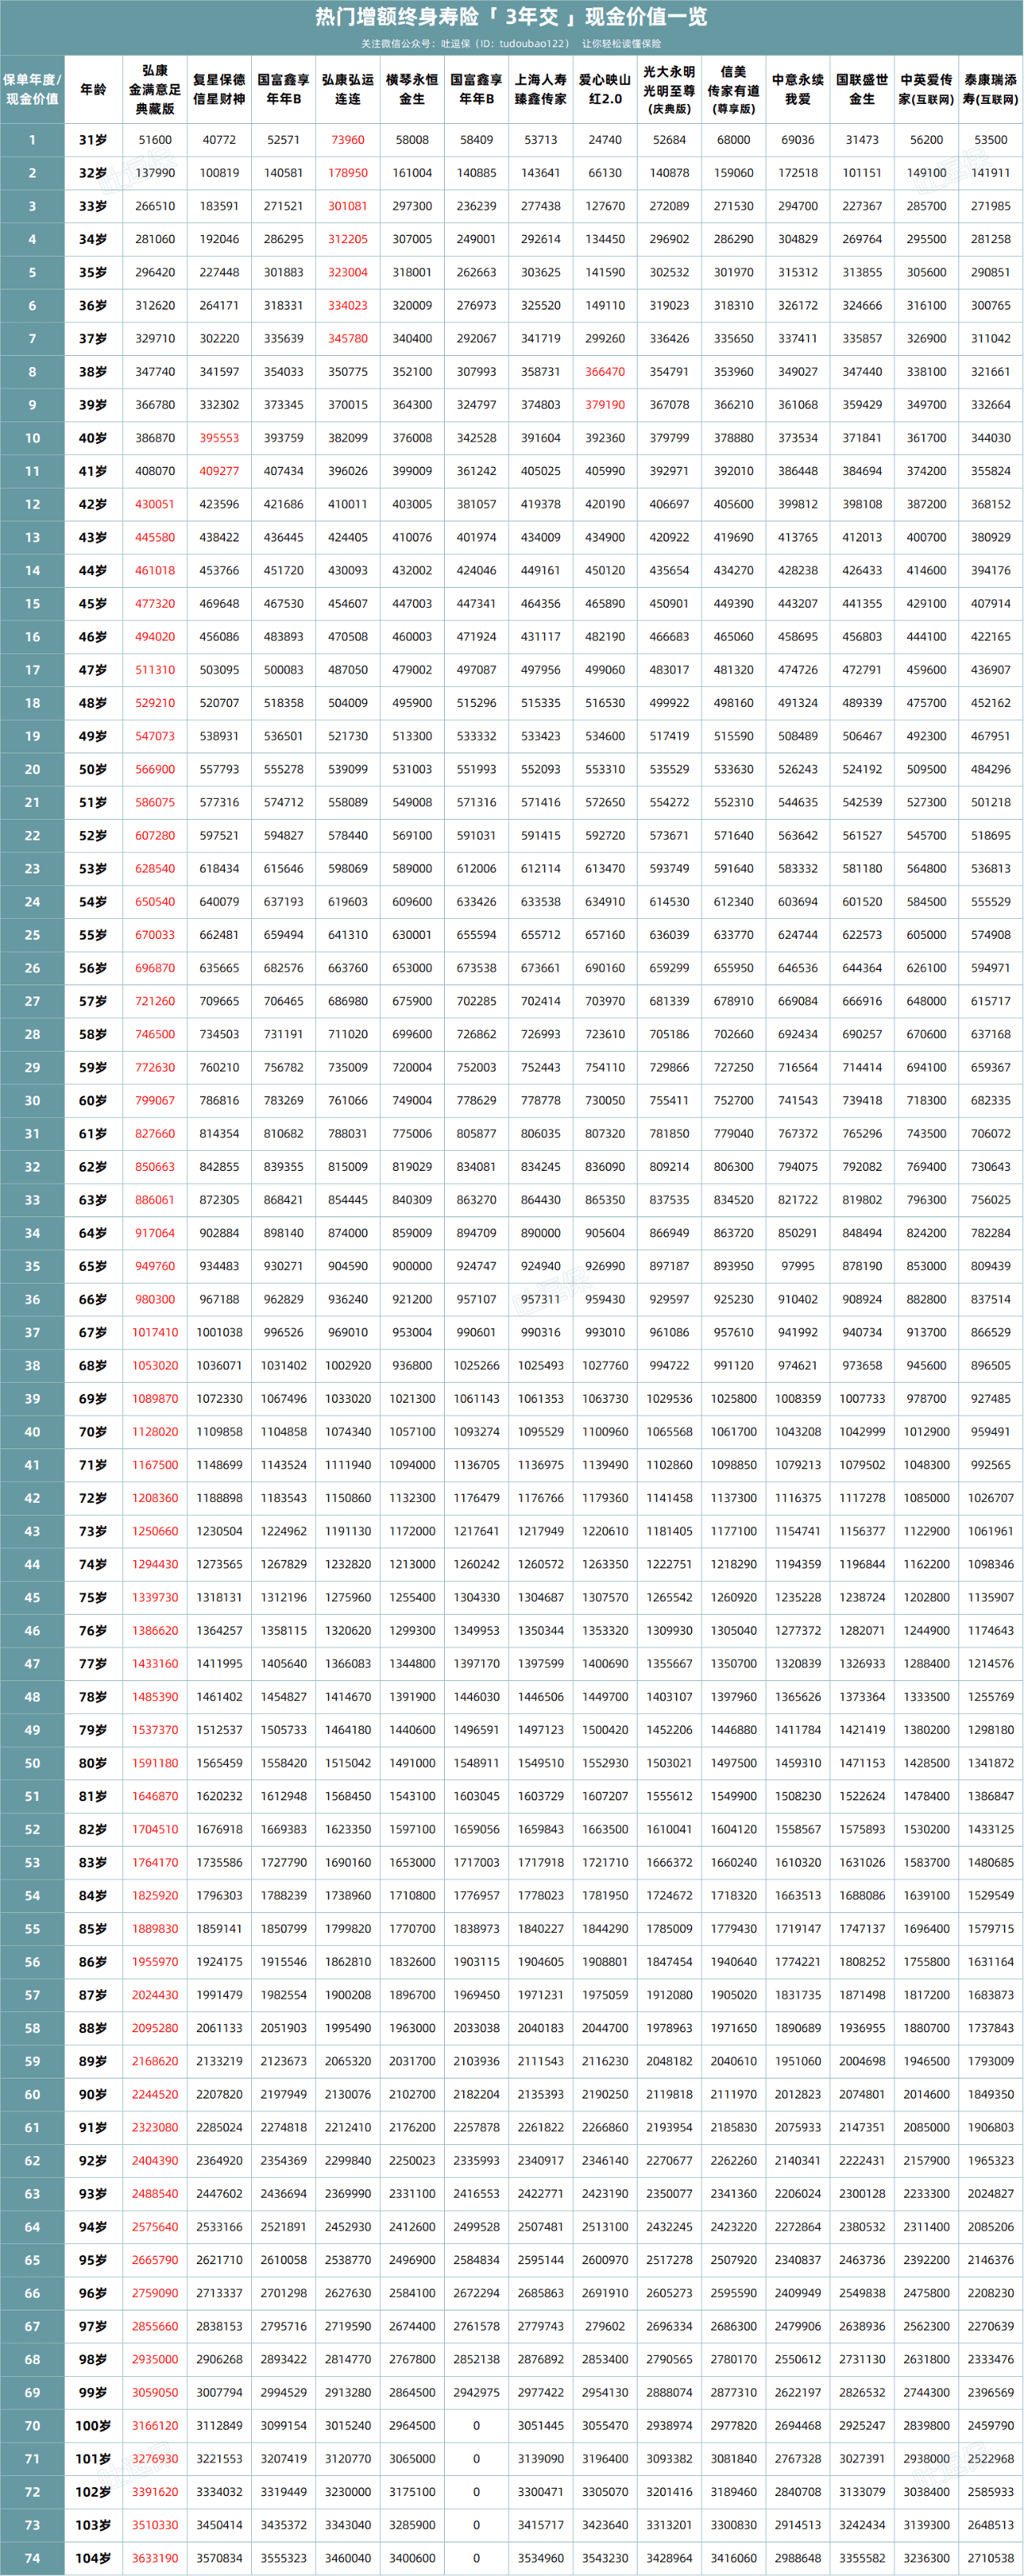Click the value 1341872 in the 80岁 row
This screenshot has height=2576, width=1024.
point(991,1763)
